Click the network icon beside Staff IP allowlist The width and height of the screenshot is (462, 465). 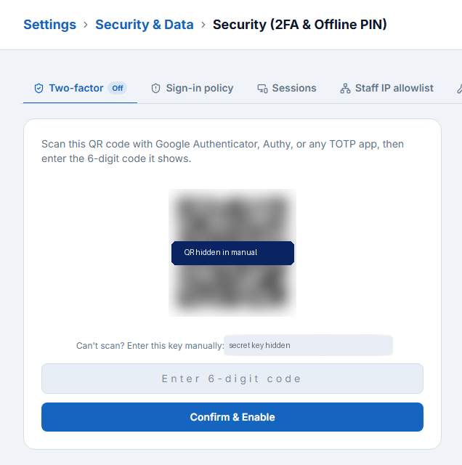pyautogui.click(x=345, y=89)
